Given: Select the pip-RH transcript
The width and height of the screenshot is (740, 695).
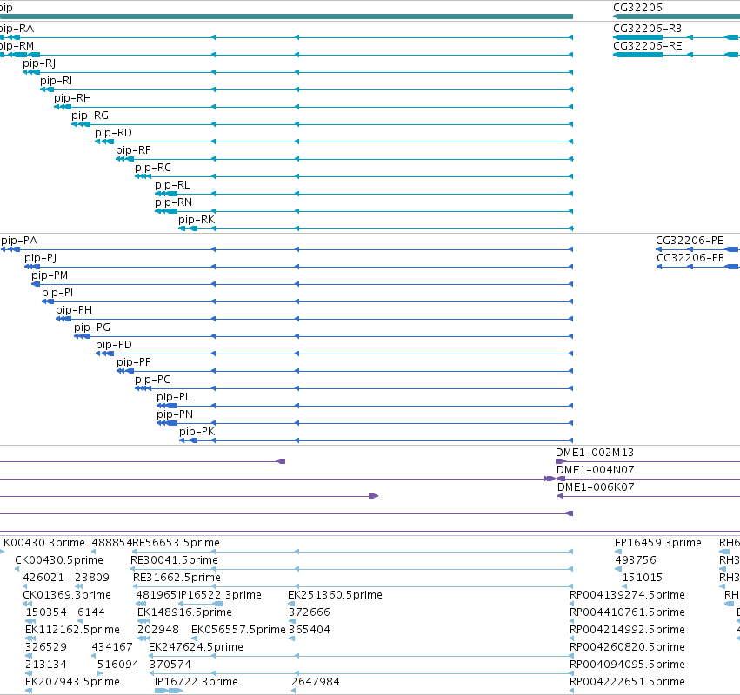Looking at the screenshot, I should point(73,98).
